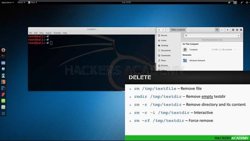Screen dimensions: 250x141
Task: Open the Terminal icon in the dock
Action: pyautogui.click(x=3, y=56)
